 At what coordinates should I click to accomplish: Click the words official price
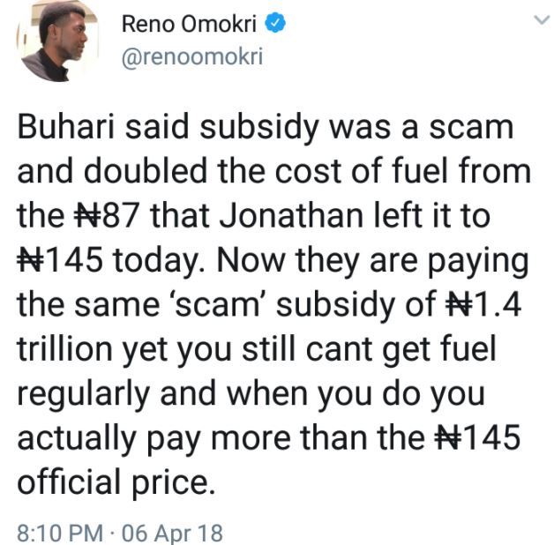(x=116, y=483)
